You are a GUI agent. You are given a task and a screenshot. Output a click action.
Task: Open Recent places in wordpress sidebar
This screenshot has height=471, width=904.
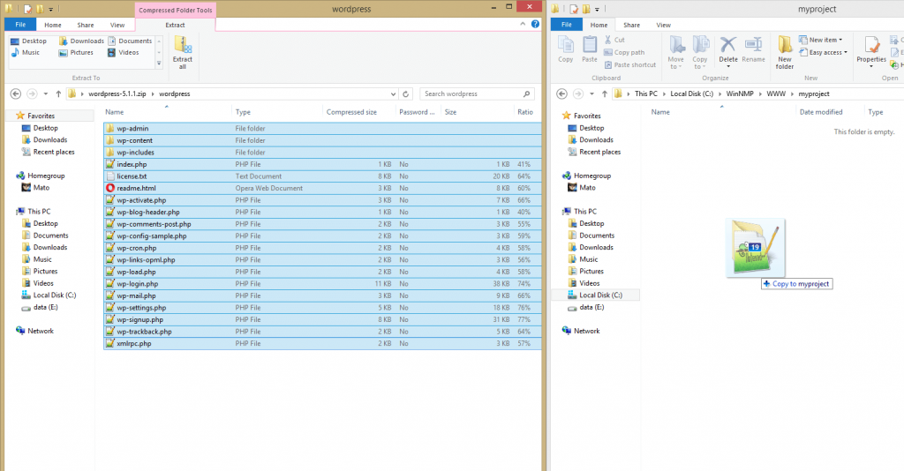[48, 152]
